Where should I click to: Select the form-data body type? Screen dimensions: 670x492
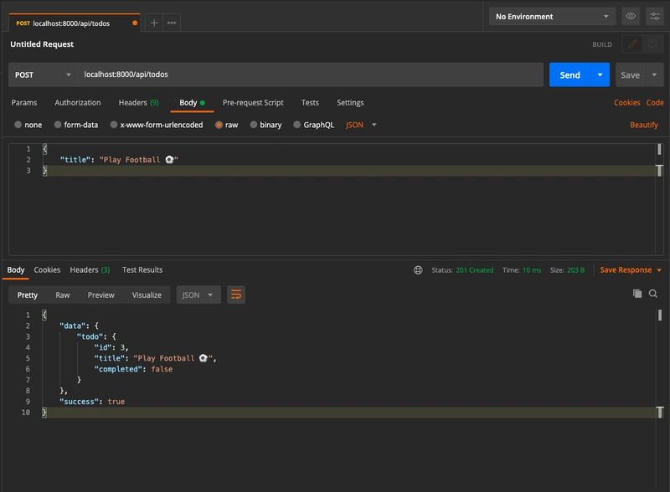click(76, 125)
